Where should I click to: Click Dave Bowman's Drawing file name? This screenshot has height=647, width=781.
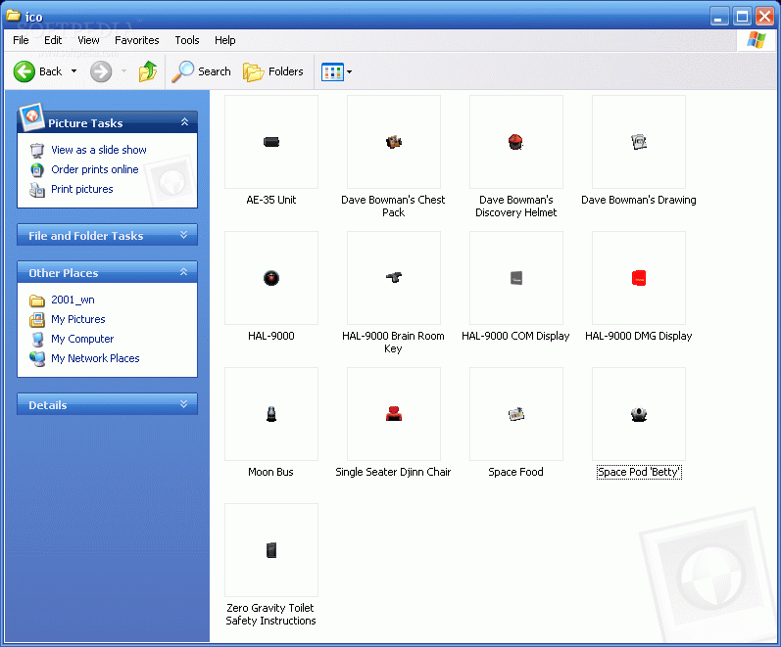pyautogui.click(x=639, y=200)
